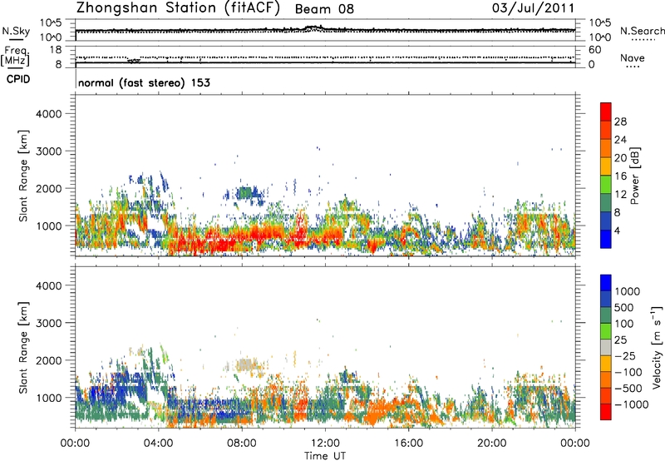Pick the red bottom swatch of the Velocity colorbar

(606, 412)
